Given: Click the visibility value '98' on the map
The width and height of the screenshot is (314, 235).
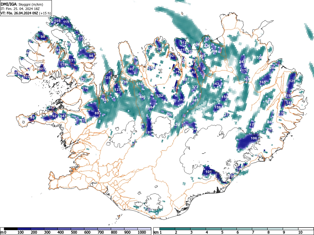Looking at the screenshot, I should tap(91, 56).
